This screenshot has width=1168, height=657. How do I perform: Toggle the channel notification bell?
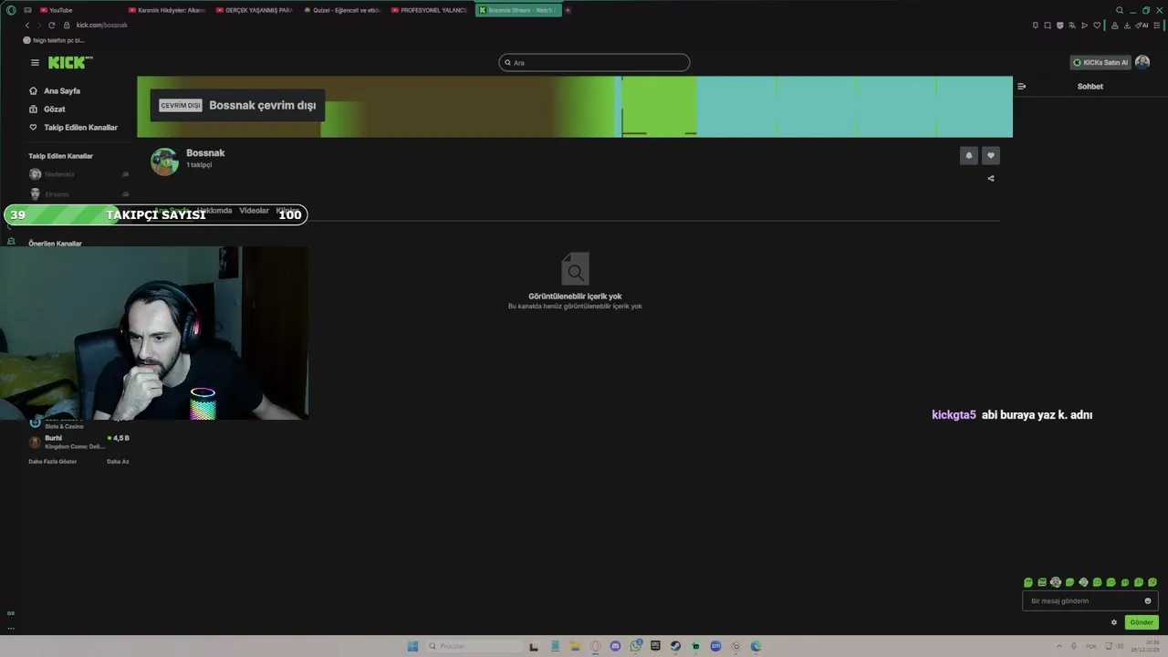[969, 156]
